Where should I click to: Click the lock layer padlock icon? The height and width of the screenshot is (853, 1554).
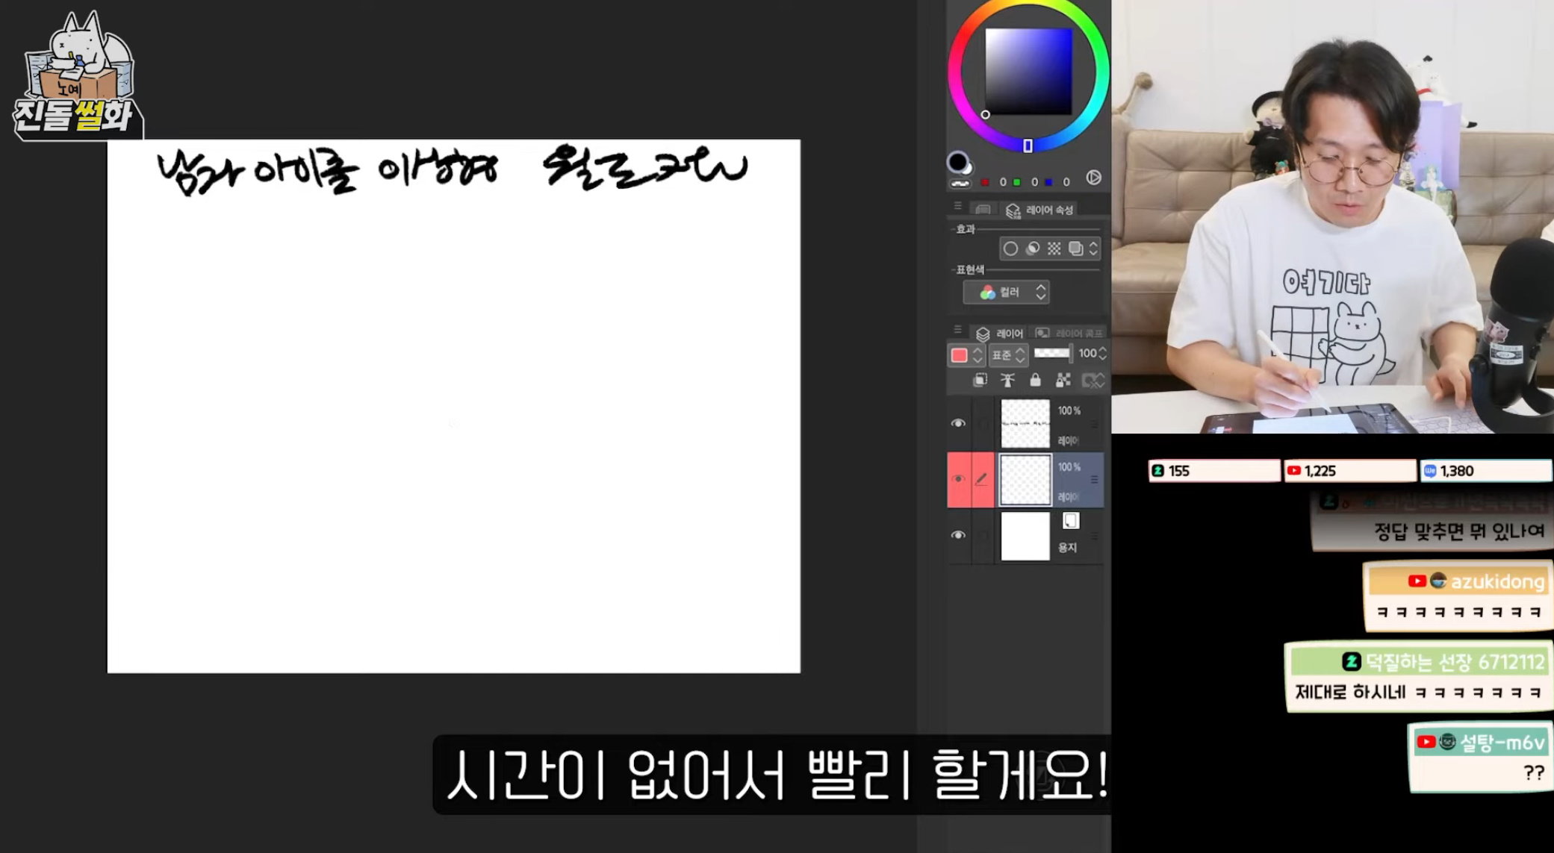1035,380
